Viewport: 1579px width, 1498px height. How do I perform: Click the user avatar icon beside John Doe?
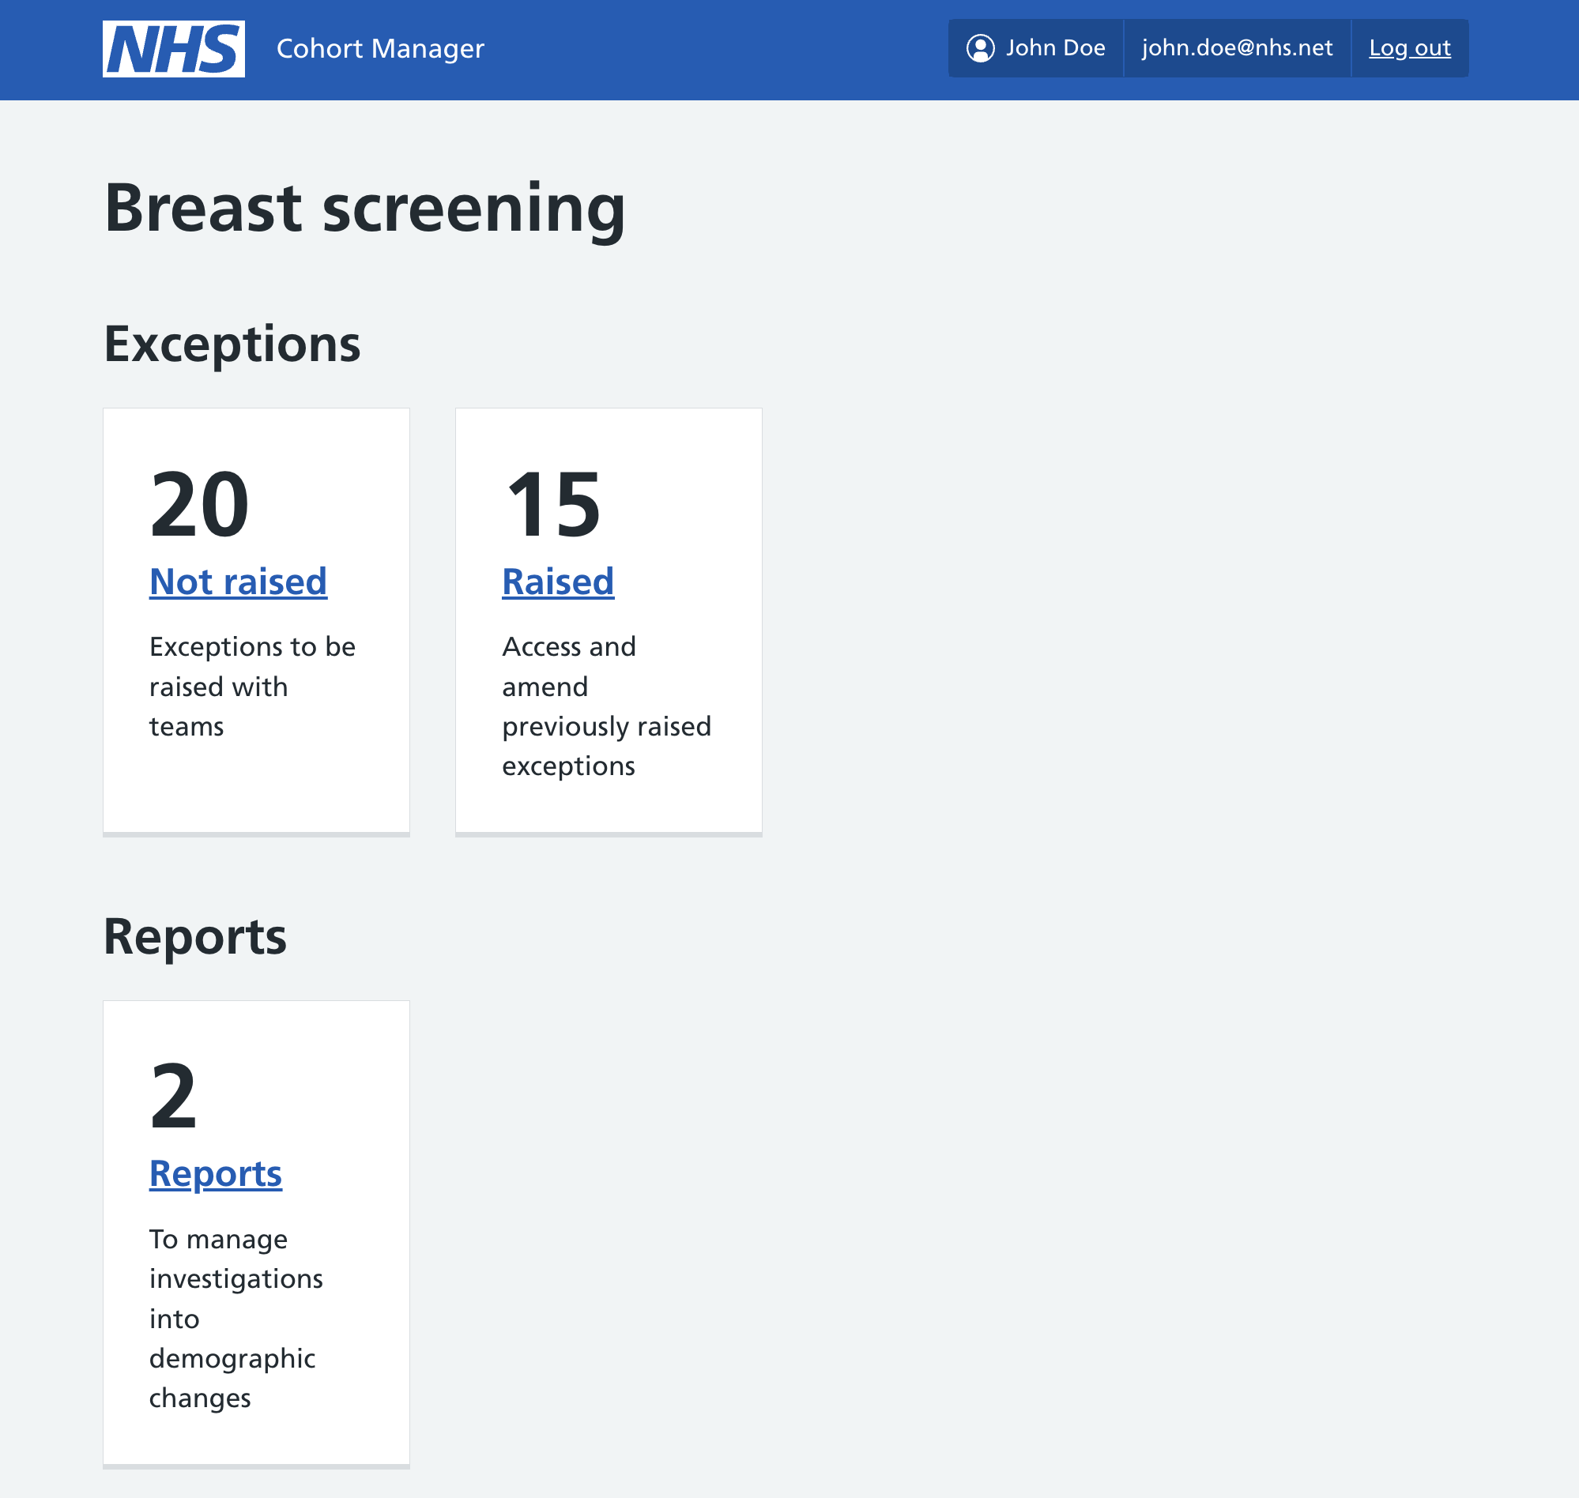click(980, 48)
